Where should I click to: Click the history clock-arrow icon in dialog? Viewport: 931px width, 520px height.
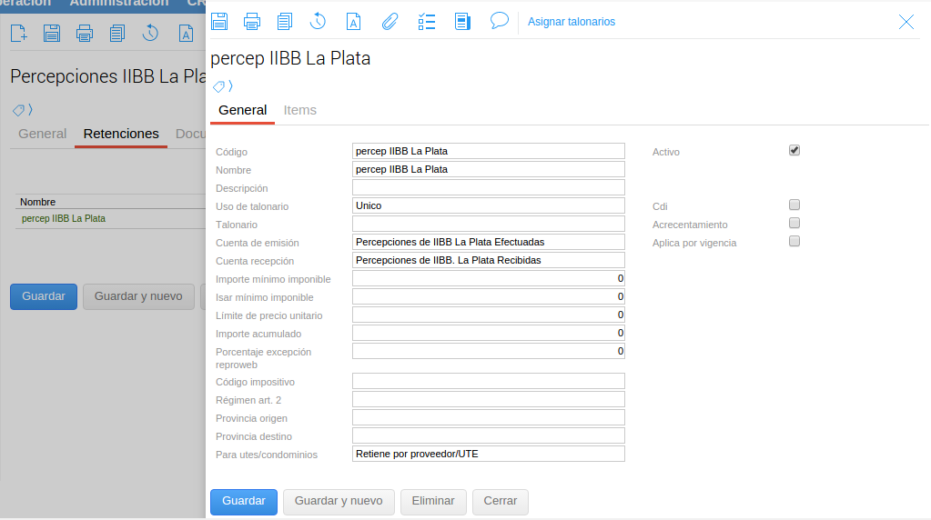pos(318,21)
